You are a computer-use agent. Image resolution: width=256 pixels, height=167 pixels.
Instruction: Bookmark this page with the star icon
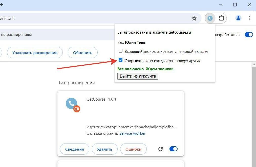point(194,18)
